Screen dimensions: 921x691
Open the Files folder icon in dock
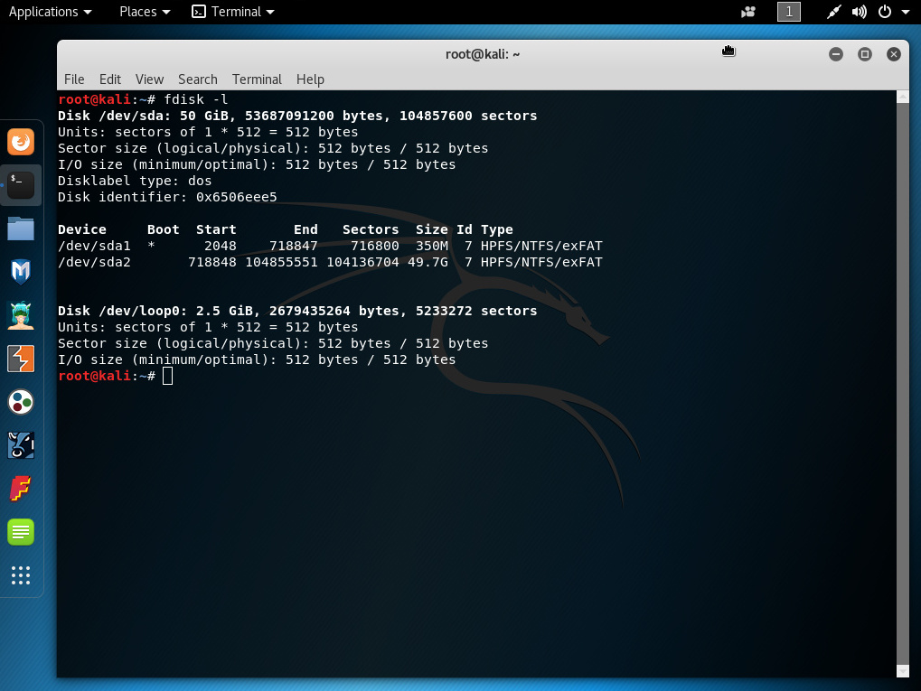(x=21, y=229)
